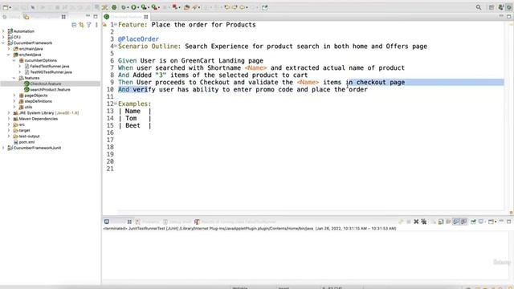Click the green Run play button
The width and height of the screenshot is (514, 289).
tap(134, 7)
